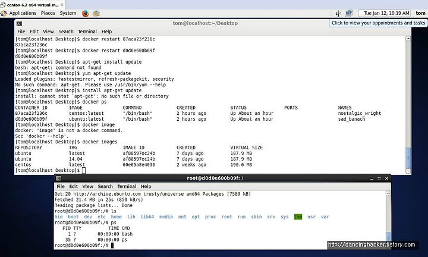428x257 pixels.
Task: Open the Places menu
Action: tap(48, 13)
